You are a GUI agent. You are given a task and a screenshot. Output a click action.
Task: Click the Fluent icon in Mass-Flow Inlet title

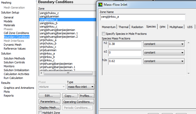100,5
